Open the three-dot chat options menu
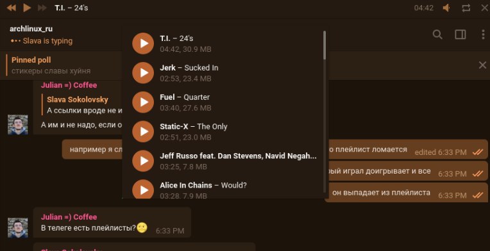Image resolution: width=490 pixels, height=251 pixels. click(x=484, y=35)
